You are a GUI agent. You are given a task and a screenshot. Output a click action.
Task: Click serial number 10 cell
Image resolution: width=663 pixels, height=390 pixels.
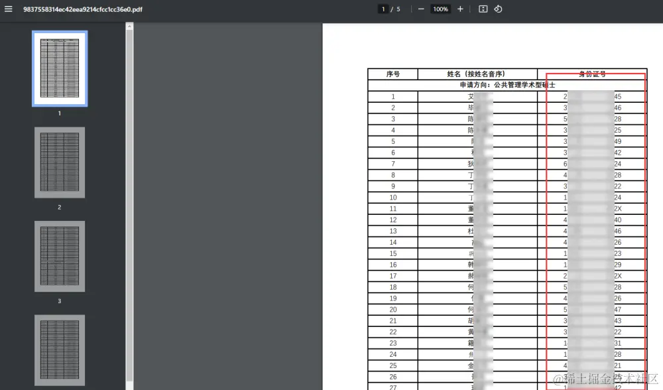point(392,198)
